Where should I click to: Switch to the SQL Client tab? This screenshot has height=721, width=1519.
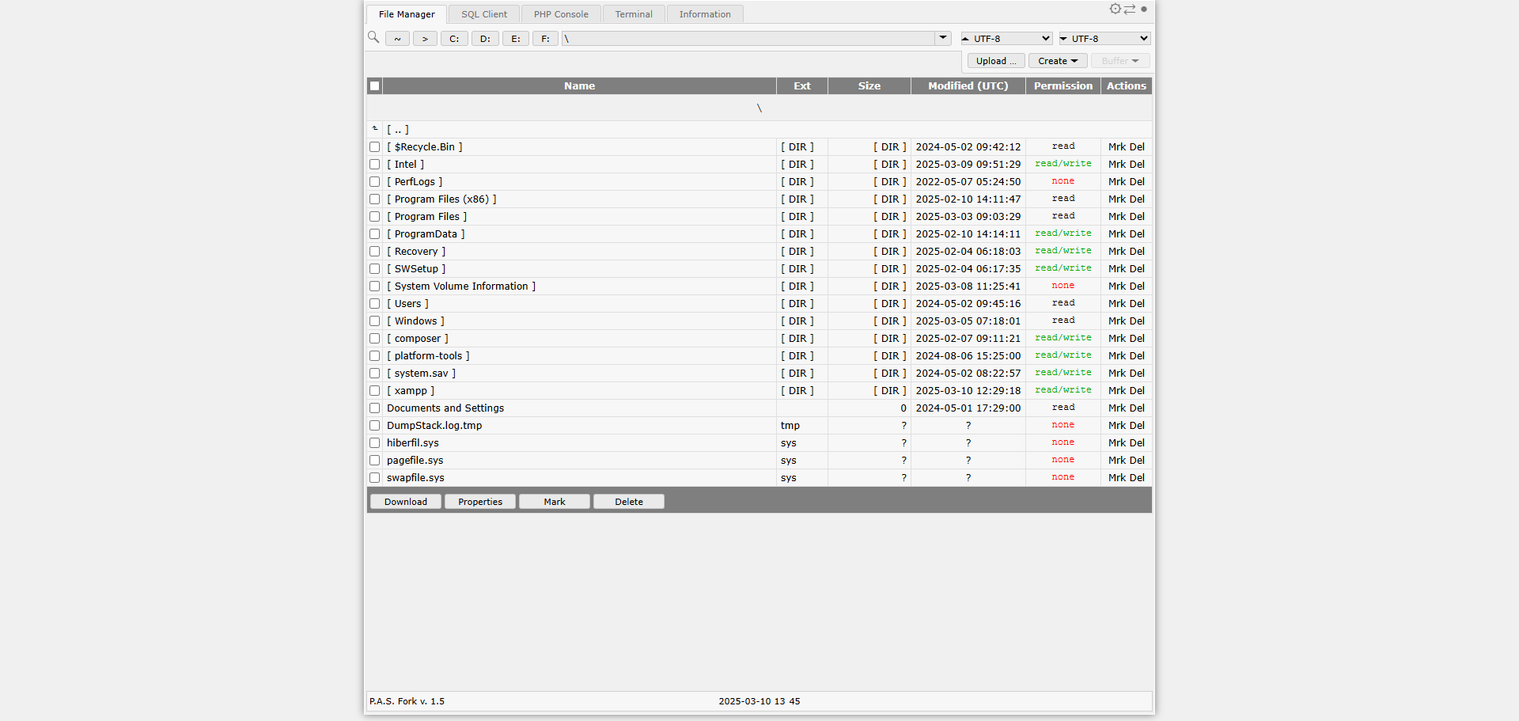tap(483, 13)
